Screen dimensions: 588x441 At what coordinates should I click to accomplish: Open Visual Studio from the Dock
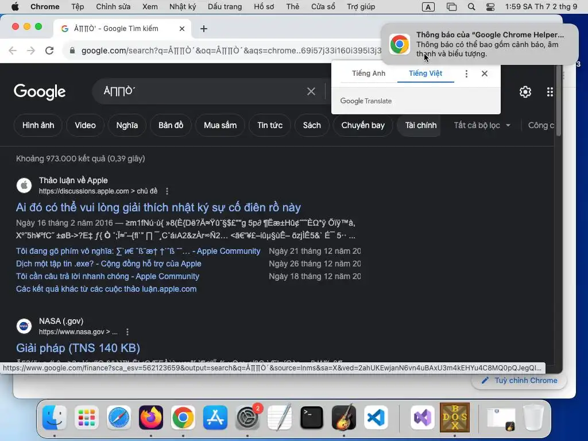pyautogui.click(x=423, y=417)
